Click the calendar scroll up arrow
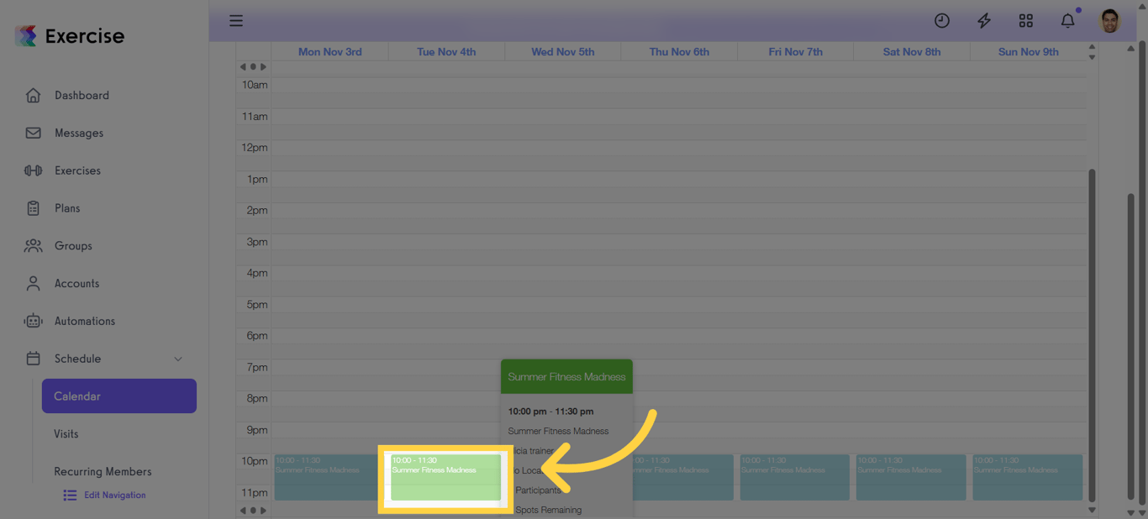 (1092, 47)
